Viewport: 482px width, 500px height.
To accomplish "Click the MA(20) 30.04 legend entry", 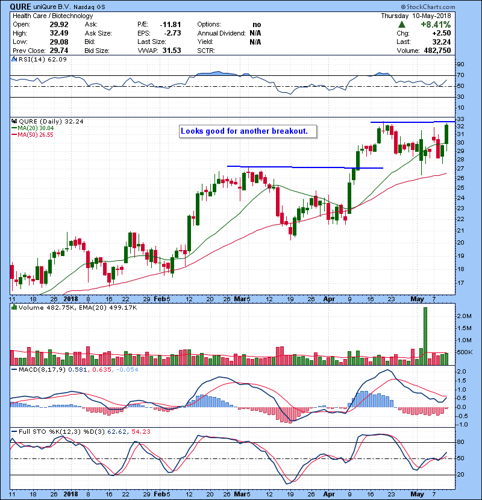I will (x=36, y=128).
